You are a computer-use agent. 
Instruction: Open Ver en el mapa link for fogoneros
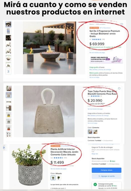pyautogui.click(x=94, y=77)
